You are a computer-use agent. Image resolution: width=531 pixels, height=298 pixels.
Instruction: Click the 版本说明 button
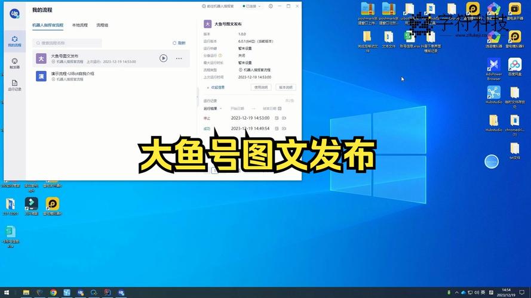pyautogui.click(x=286, y=88)
